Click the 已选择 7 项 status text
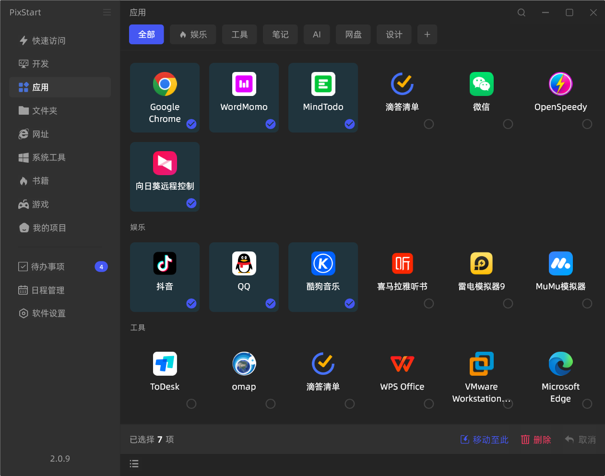 click(152, 440)
